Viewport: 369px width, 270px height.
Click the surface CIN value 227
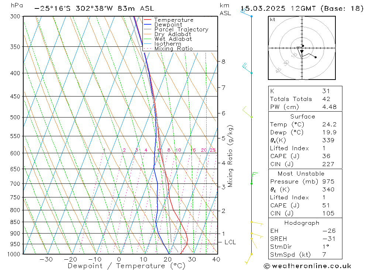pyautogui.click(x=328, y=164)
